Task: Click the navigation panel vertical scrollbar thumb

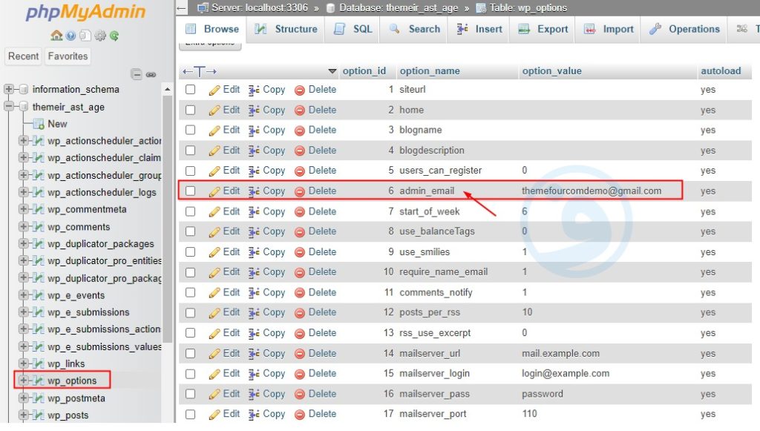Action: coord(167,219)
